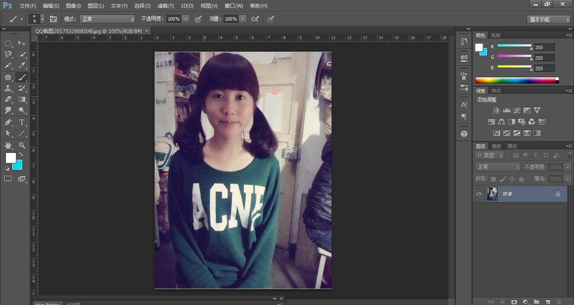
Task: Select the Gradient tool
Action: [22, 100]
